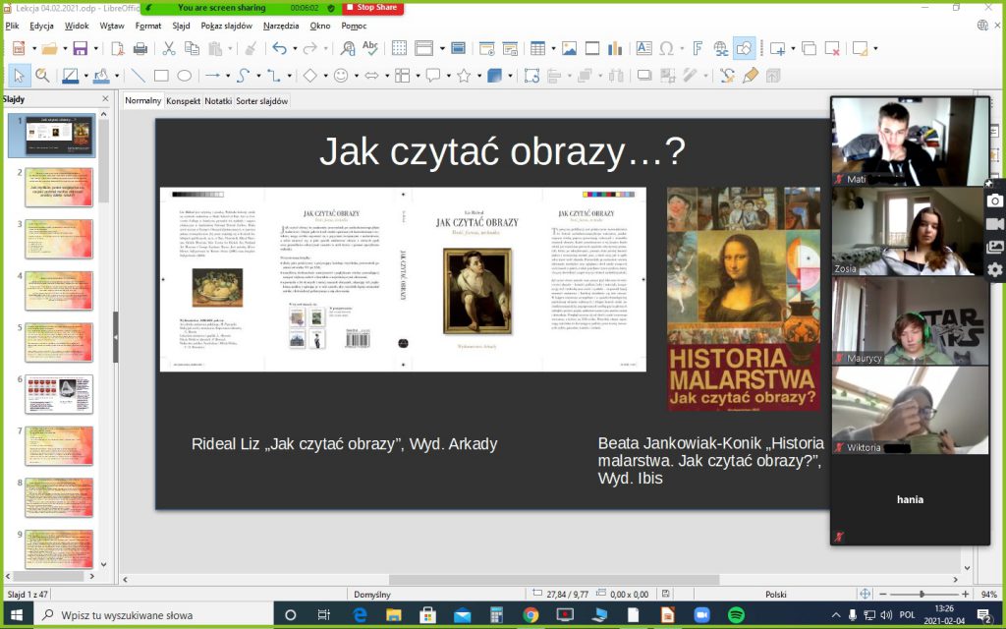
Task: Click the Ellipse drawing tool
Action: point(185,76)
